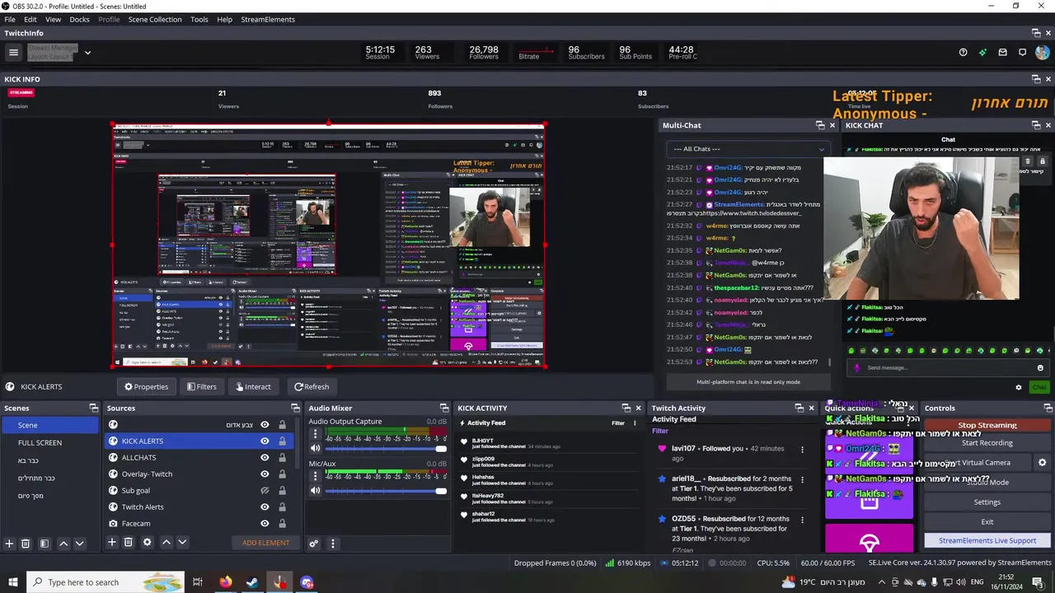
Task: Open Windows Start menu
Action: coord(13,582)
